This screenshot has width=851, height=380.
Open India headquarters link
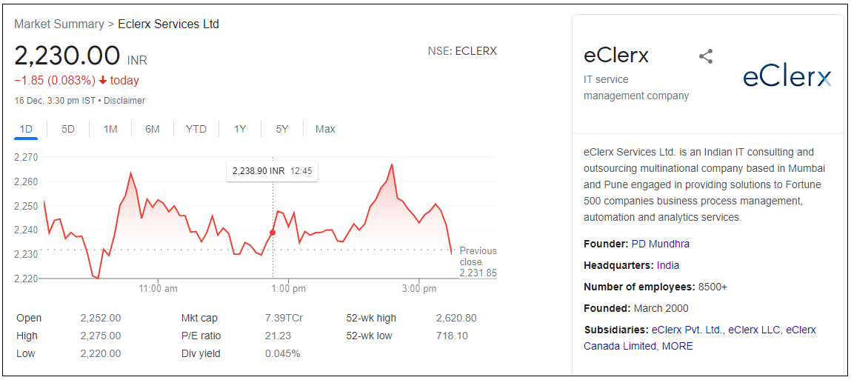[667, 265]
